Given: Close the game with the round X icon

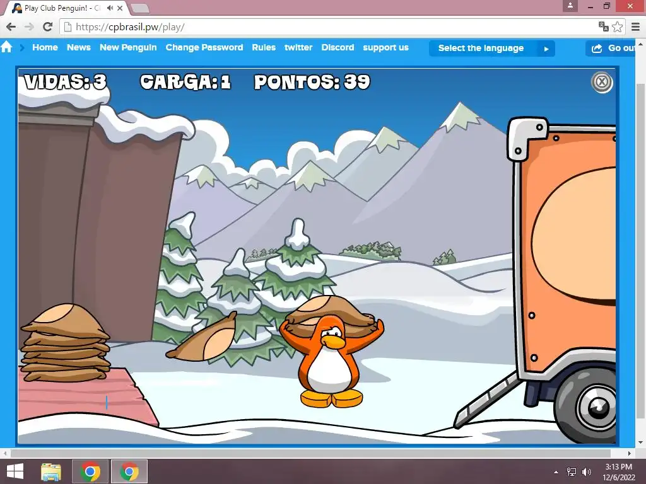Looking at the screenshot, I should pos(602,82).
